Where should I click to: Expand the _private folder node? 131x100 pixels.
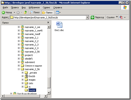click(x=23, y=73)
